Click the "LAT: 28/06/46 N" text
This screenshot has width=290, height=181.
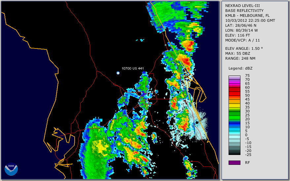click(240, 25)
